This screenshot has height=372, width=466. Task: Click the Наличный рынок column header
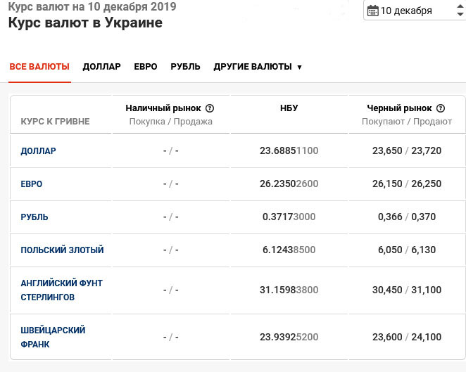point(163,108)
